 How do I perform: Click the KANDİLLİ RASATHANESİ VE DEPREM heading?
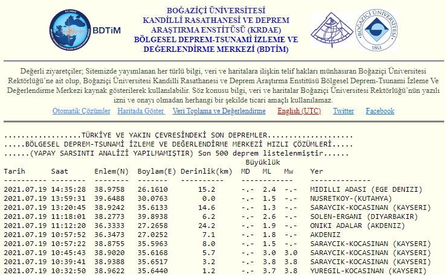point(216,21)
